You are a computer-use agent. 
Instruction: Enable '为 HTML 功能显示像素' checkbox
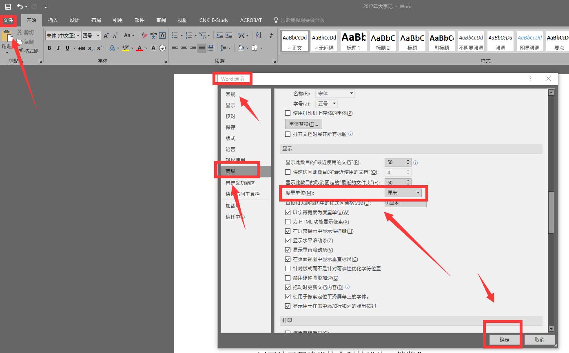tap(288, 222)
